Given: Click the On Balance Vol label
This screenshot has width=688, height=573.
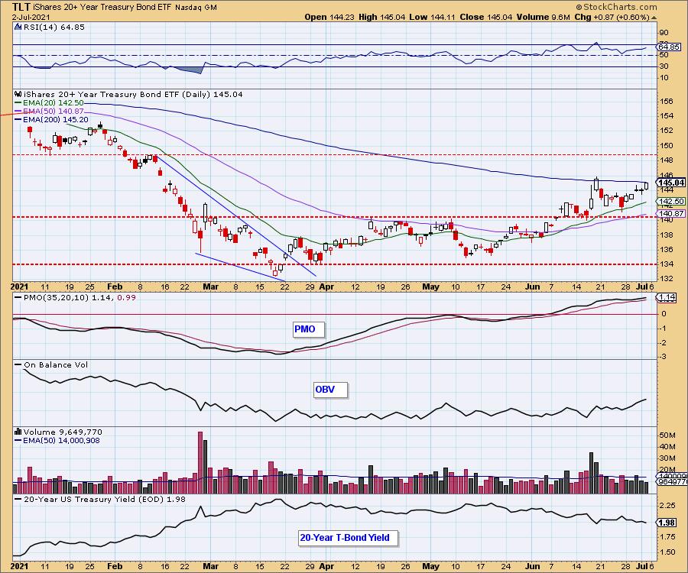Looking at the screenshot, I should 51,364.
